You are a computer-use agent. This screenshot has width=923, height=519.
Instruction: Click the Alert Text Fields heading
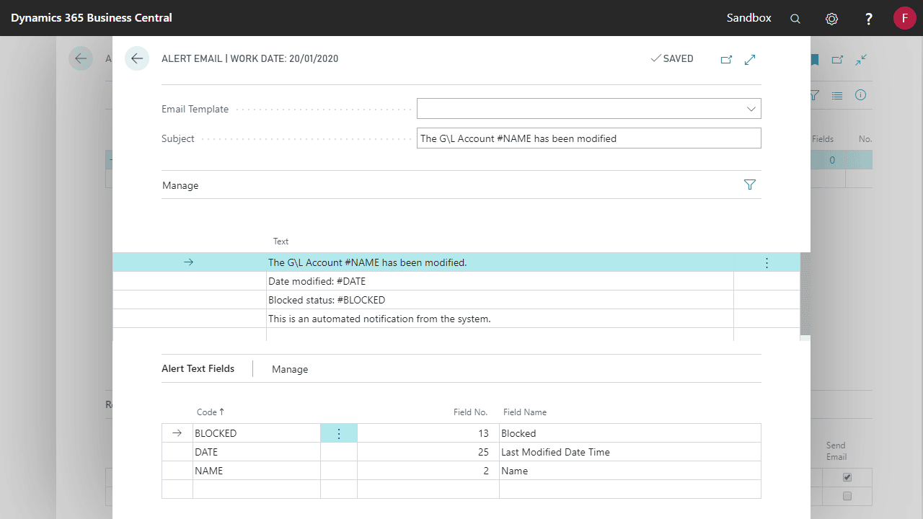coord(198,368)
